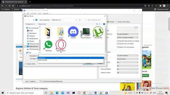Enable UPX compression checkbox
This screenshot has width=170, height=95.
[117, 47]
